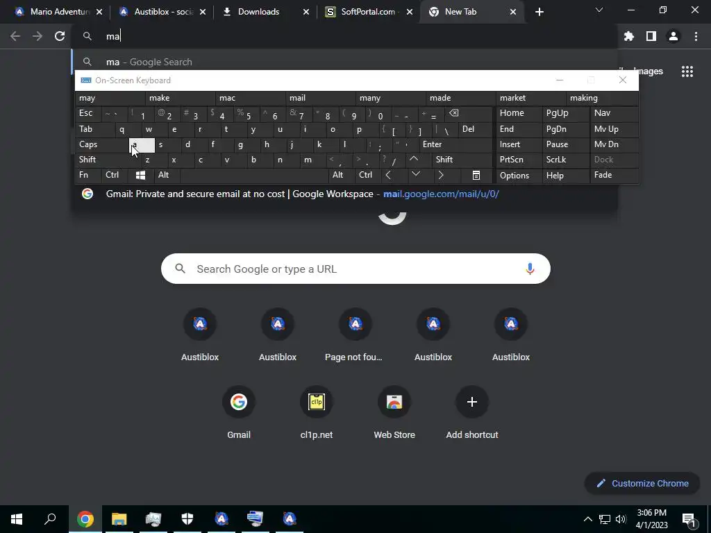Switch to Austiblox social tab

[x=162, y=12]
